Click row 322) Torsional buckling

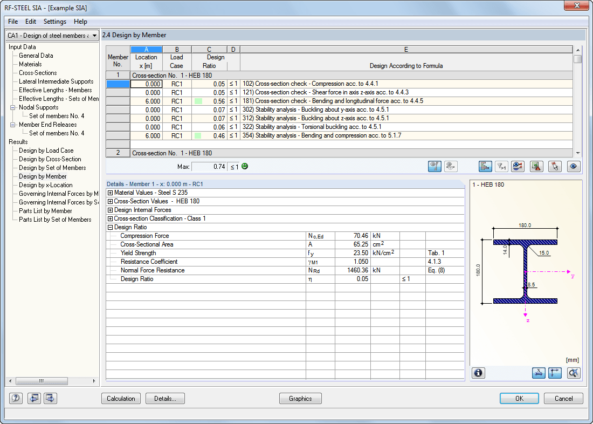[339, 127]
